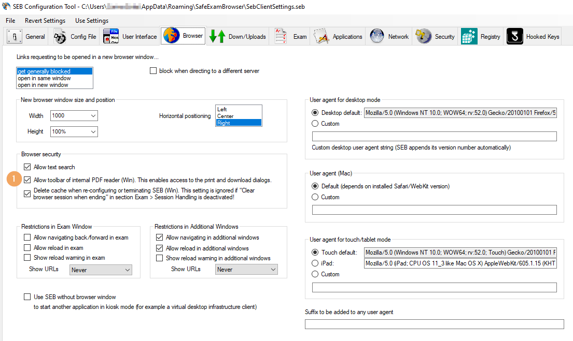Select Custom radio for desktop user agent

315,124
